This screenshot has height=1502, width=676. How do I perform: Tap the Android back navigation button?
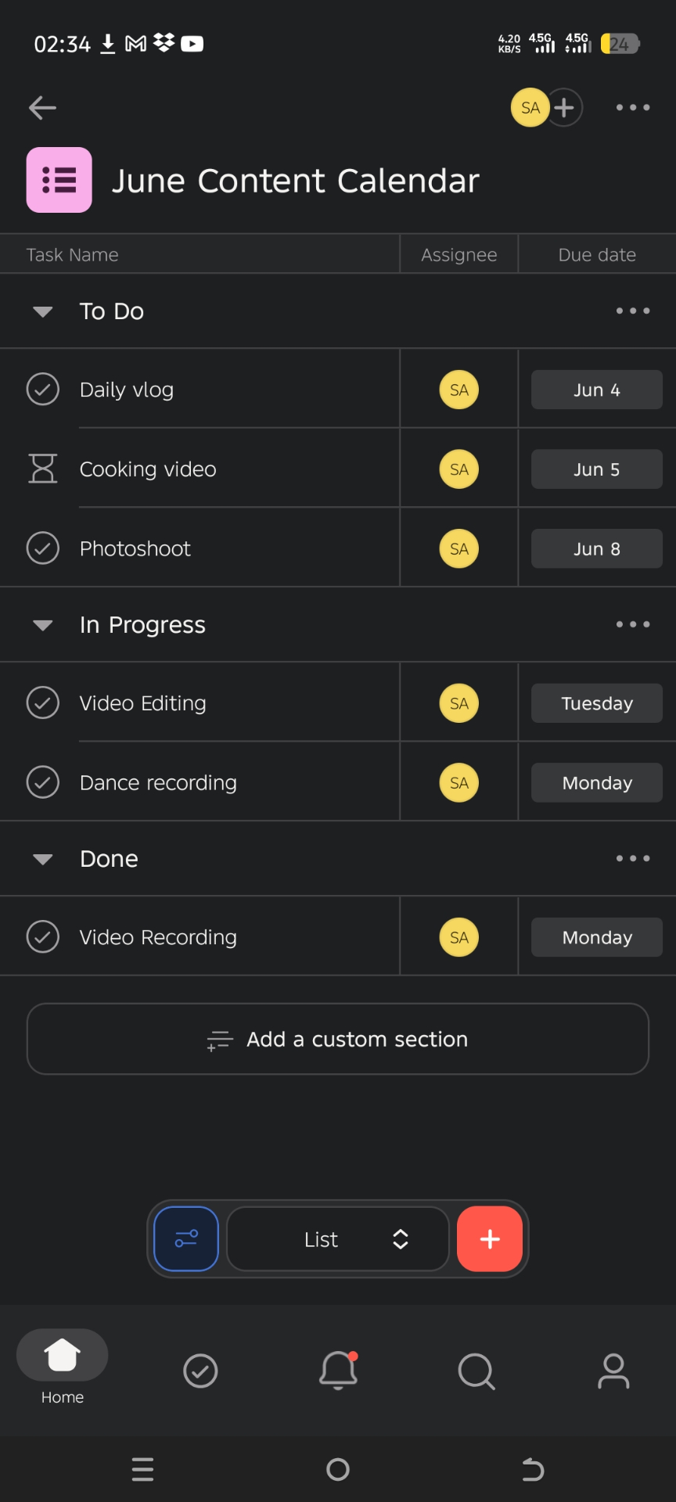tap(533, 1469)
